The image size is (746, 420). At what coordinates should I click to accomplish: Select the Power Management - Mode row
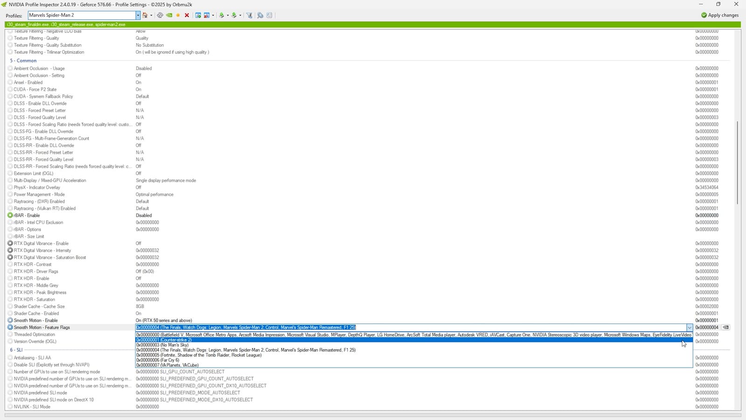[368, 195]
